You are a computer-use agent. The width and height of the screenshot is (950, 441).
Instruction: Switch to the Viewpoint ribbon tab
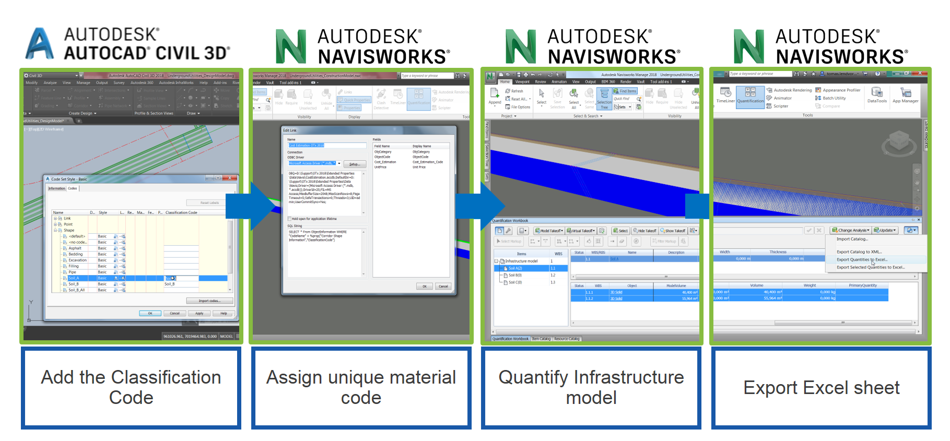tap(522, 82)
